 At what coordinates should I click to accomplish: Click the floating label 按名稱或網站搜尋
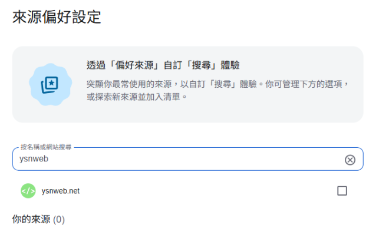tap(46, 147)
